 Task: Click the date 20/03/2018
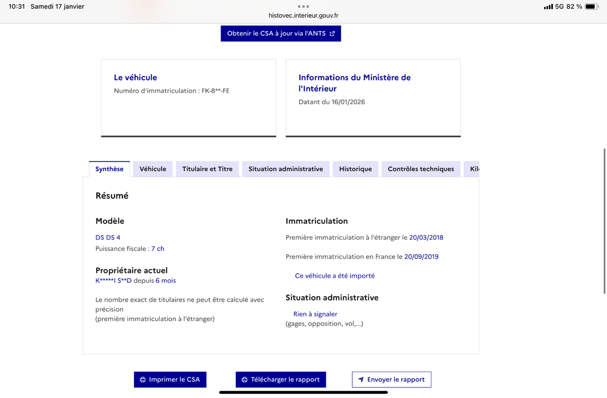[x=426, y=237]
